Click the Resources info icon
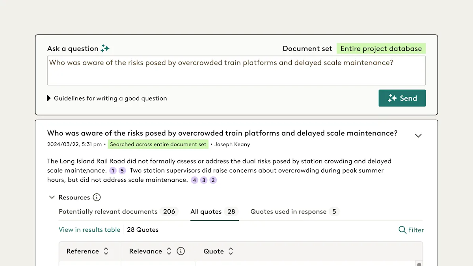 (x=97, y=197)
